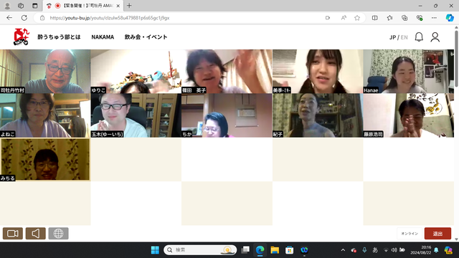Click the オンライン status button
The image size is (459, 258).
click(x=410, y=234)
